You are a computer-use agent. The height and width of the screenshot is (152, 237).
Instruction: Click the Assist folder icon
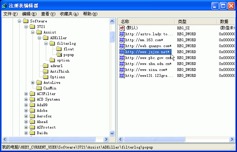(39, 32)
